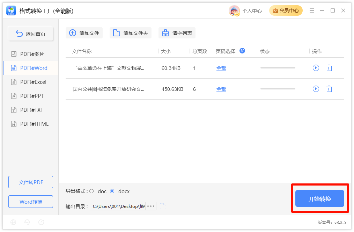This screenshot has height=232, width=354.
Task: Open 会员中心 membership center
Action: point(286,10)
